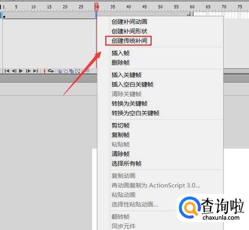This screenshot has width=249, height=230.
Task: Click frame number 45 on ruler
Action: pyautogui.click(x=144, y=7)
